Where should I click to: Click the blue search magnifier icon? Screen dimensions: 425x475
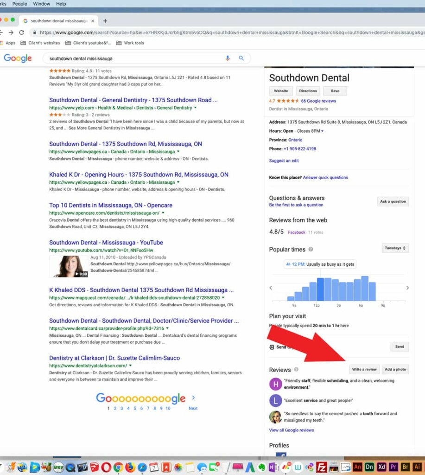pos(241,58)
